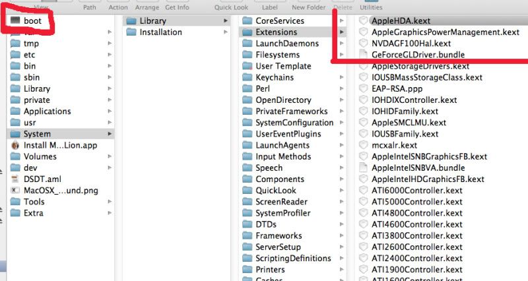Click the CoreServices folder icon

[x=247, y=21]
